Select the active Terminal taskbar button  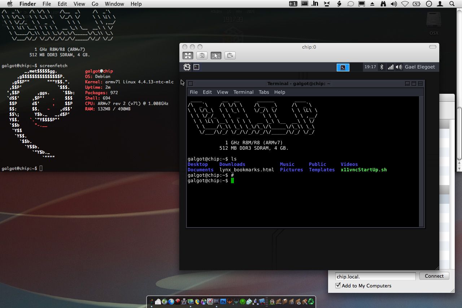[343, 67]
